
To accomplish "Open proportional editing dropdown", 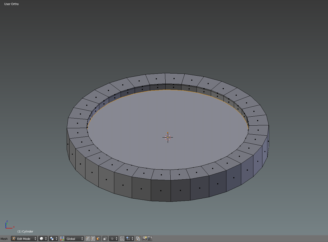I will 114,239.
